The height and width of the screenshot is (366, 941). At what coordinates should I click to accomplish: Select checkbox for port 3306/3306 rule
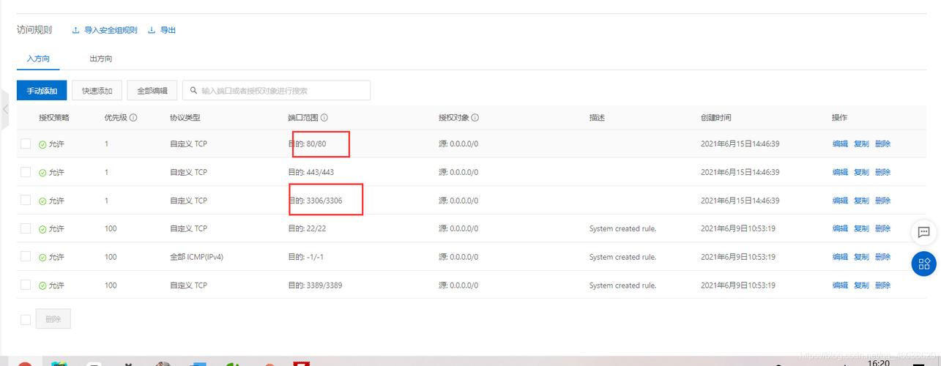pos(26,200)
